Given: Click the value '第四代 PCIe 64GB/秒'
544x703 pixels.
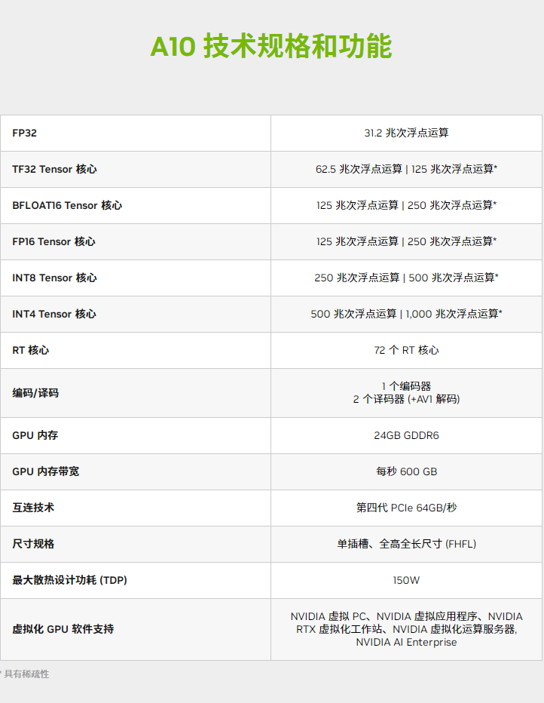Looking at the screenshot, I should (406, 508).
